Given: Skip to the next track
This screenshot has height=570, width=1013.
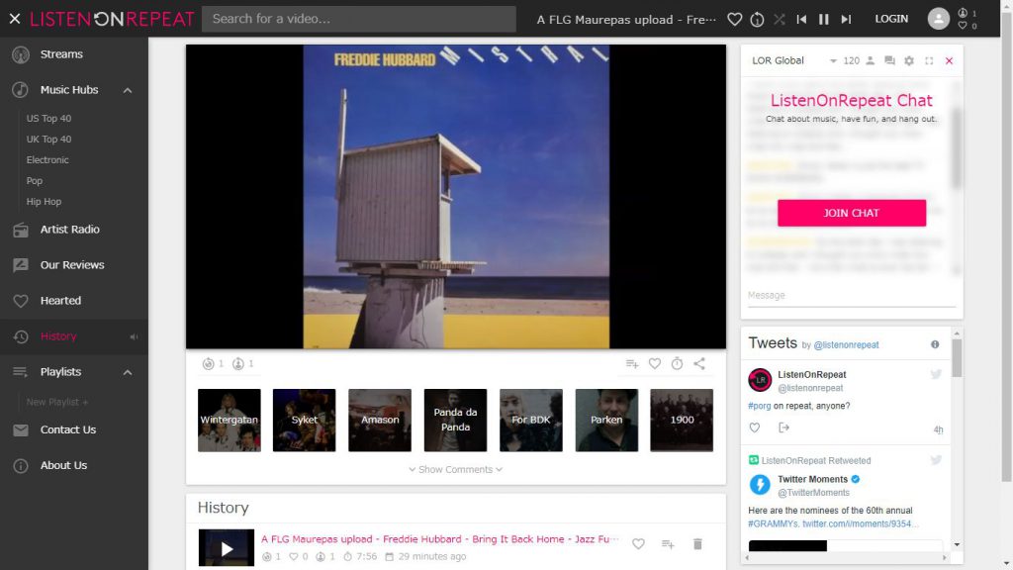Looking at the screenshot, I should tap(846, 19).
